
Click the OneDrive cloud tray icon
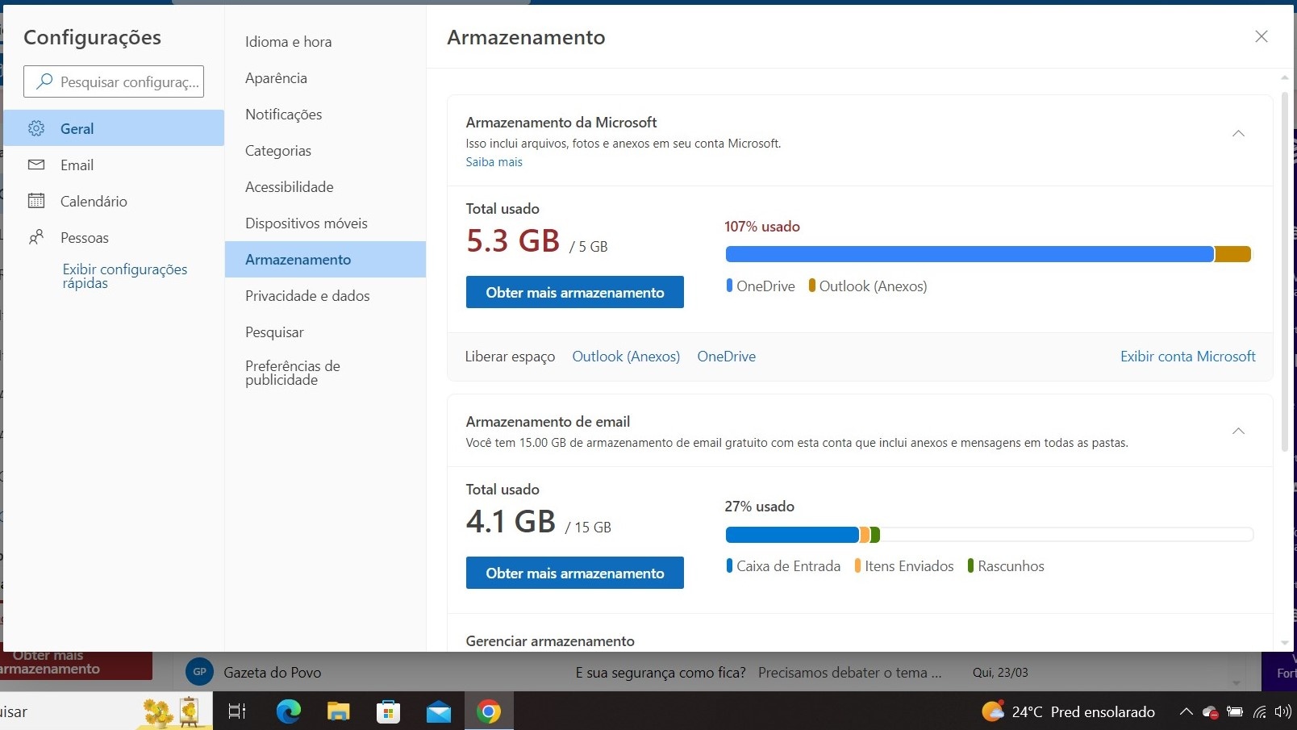pos(1210,711)
